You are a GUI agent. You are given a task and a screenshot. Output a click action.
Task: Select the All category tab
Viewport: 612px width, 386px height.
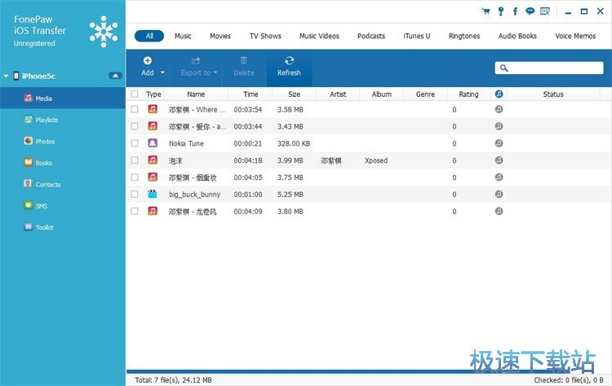[x=149, y=36]
